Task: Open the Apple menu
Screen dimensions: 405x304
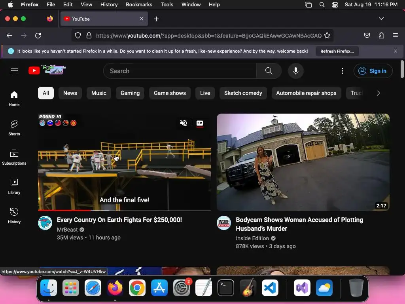Action: 10,5
